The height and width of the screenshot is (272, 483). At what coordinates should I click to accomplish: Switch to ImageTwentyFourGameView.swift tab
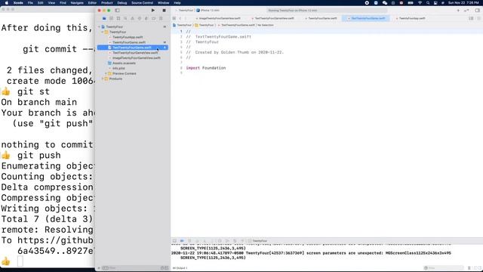(x=218, y=18)
